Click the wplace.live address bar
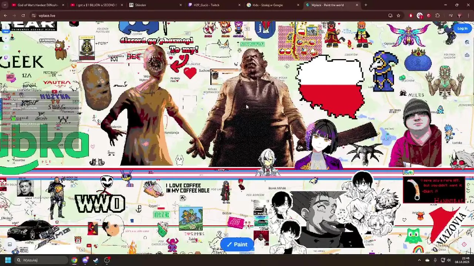The height and width of the screenshot is (266, 474). 211,16
